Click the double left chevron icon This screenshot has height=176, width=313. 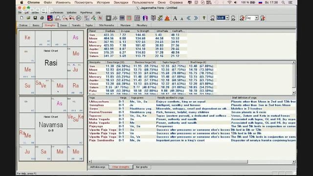coord(189,18)
